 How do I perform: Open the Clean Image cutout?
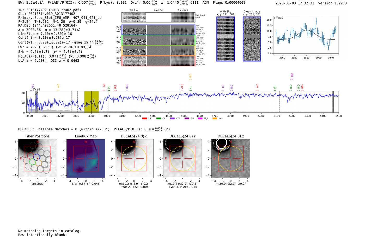pyautogui.click(x=252, y=39)
